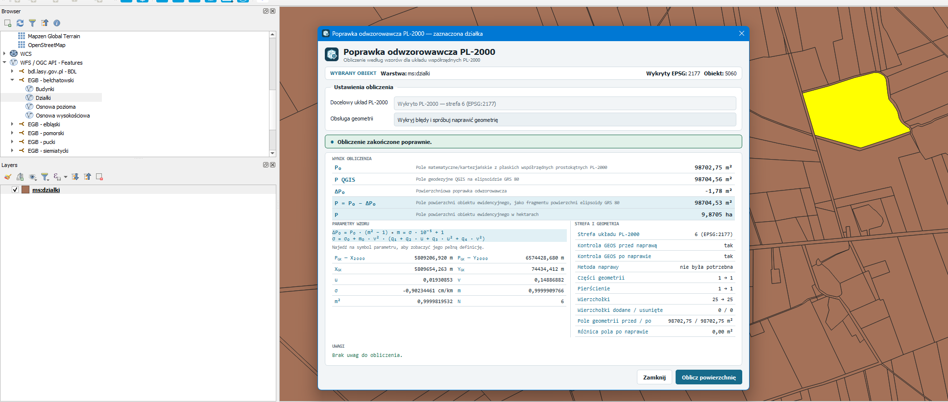Open the Browser filter tool
Screen dimensions: 948x402
pyautogui.click(x=32, y=23)
